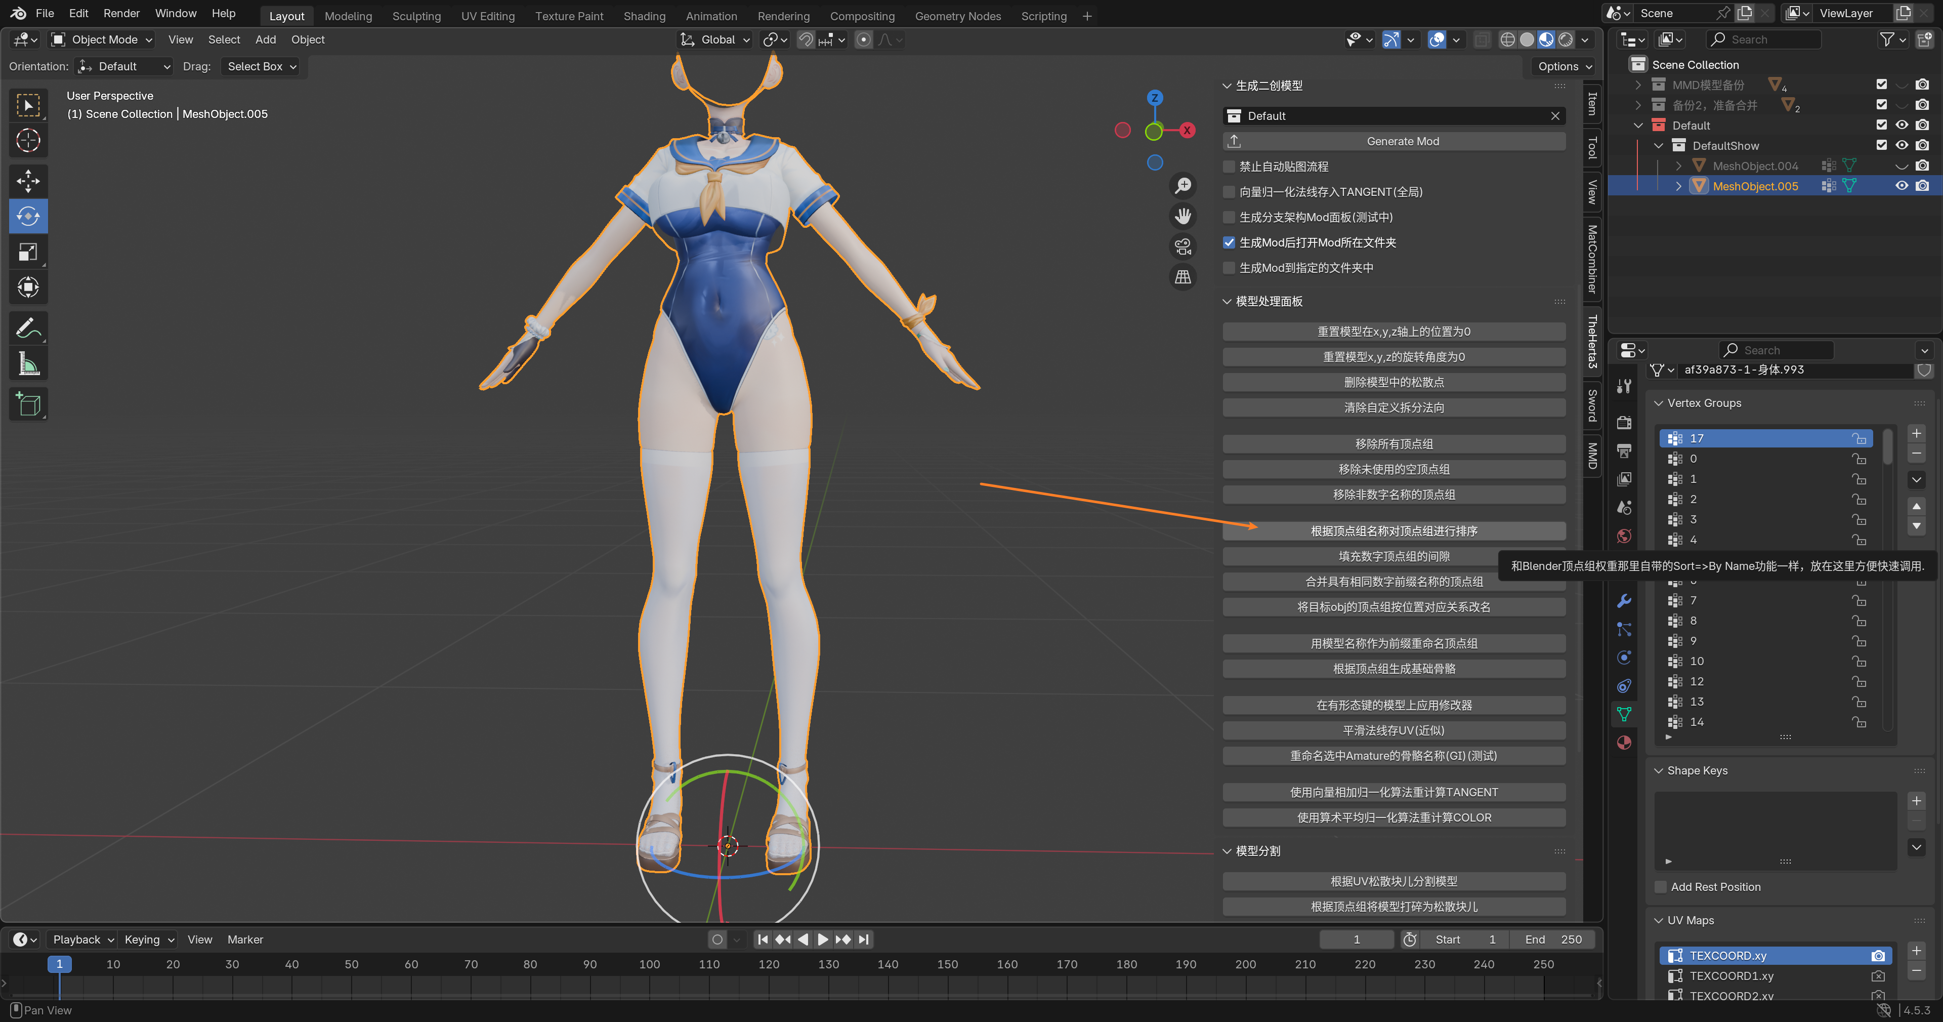Open the Render menu
This screenshot has height=1022, width=1943.
[x=121, y=14]
